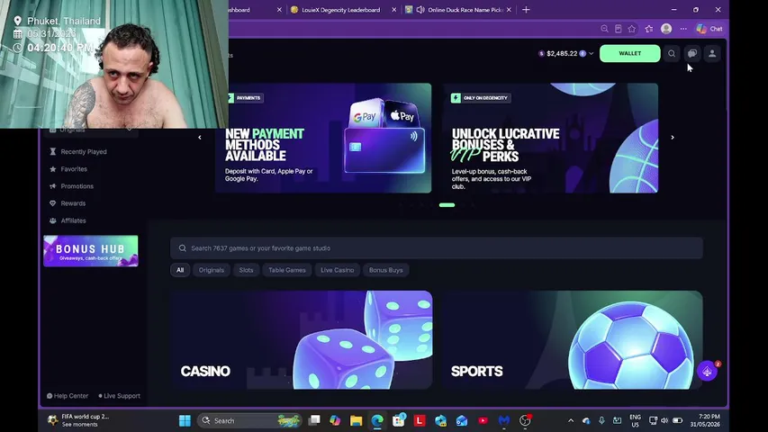Click the Affiliates people icon
Viewport: 768px width, 432px height.
[x=52, y=220]
